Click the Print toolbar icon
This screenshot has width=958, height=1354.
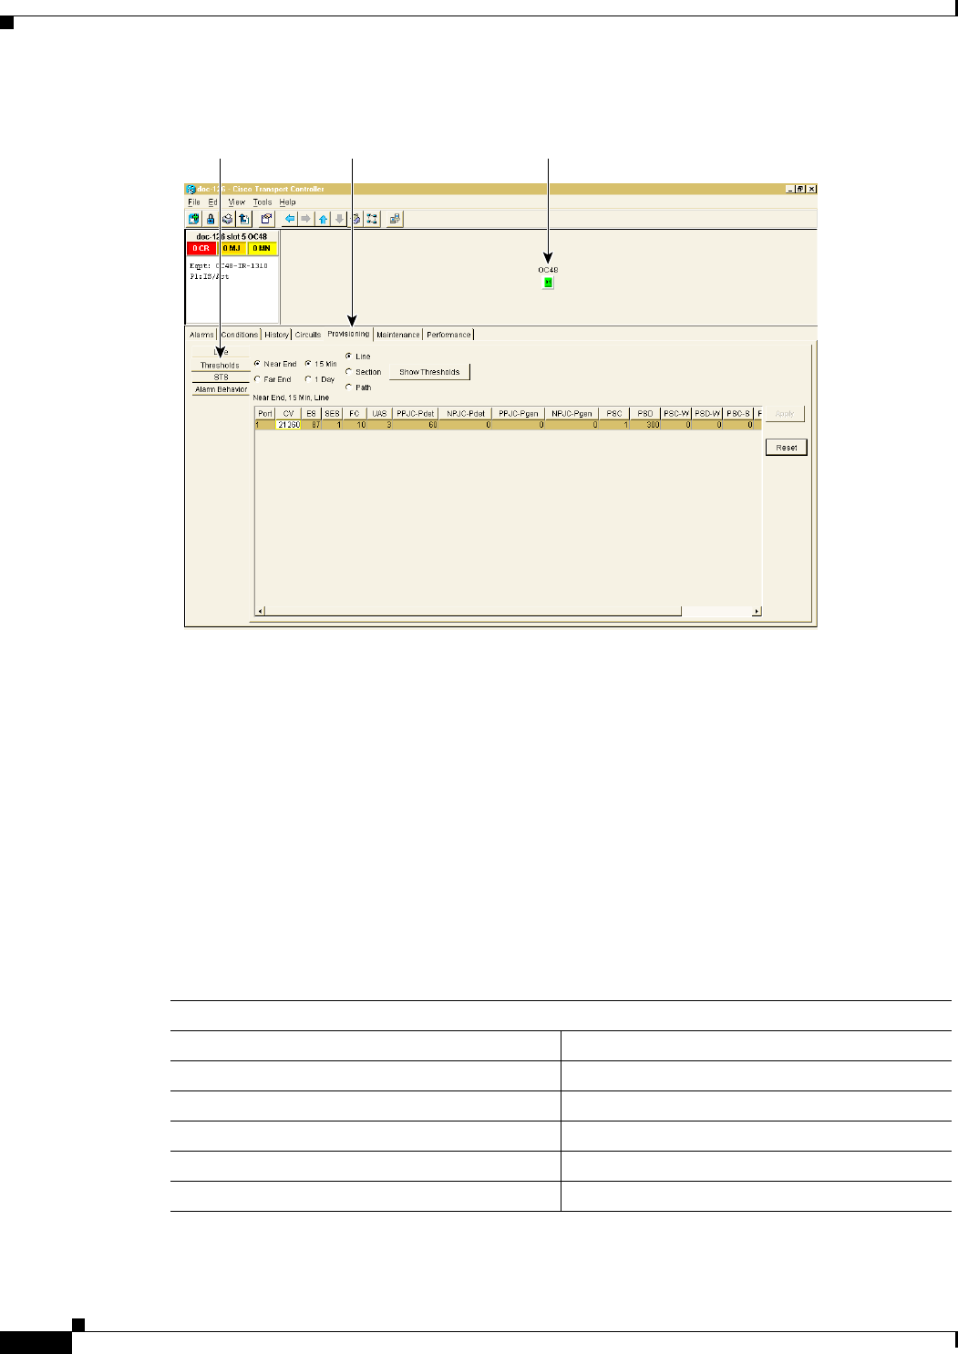[x=227, y=219]
